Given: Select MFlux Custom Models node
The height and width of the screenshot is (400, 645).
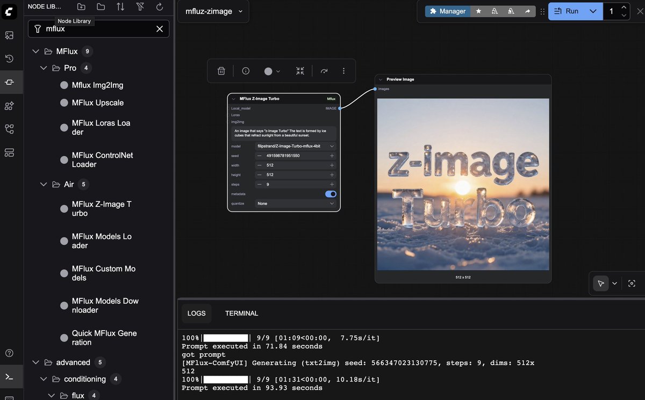Looking at the screenshot, I should (104, 273).
